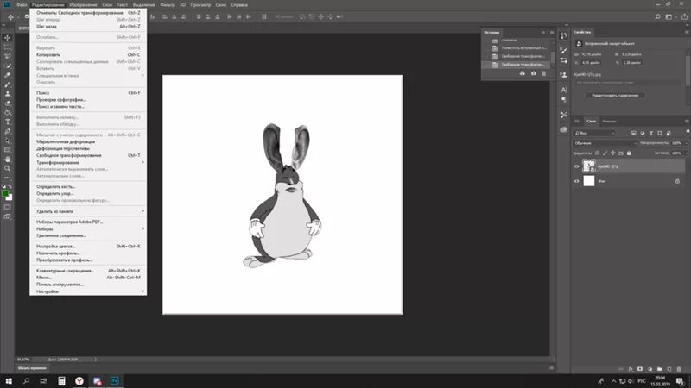Open the Character panel icon in dock
Screen dimensions: 691x388
564,90
